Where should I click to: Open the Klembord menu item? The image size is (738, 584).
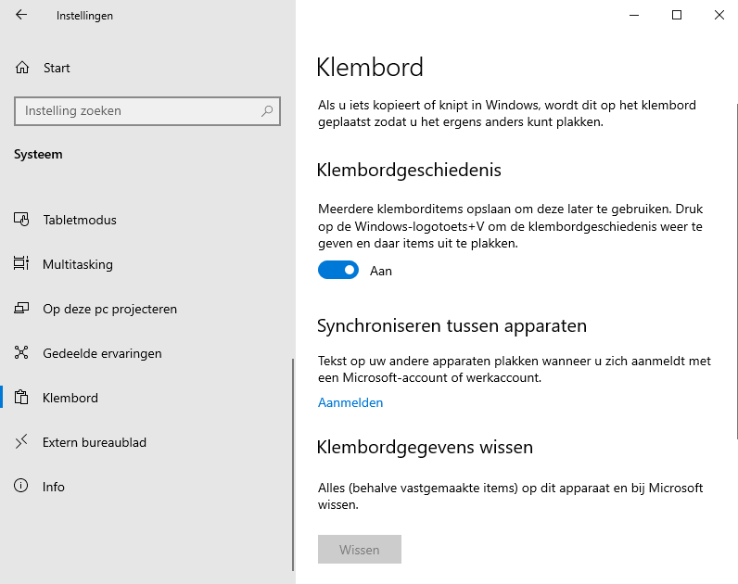click(70, 398)
